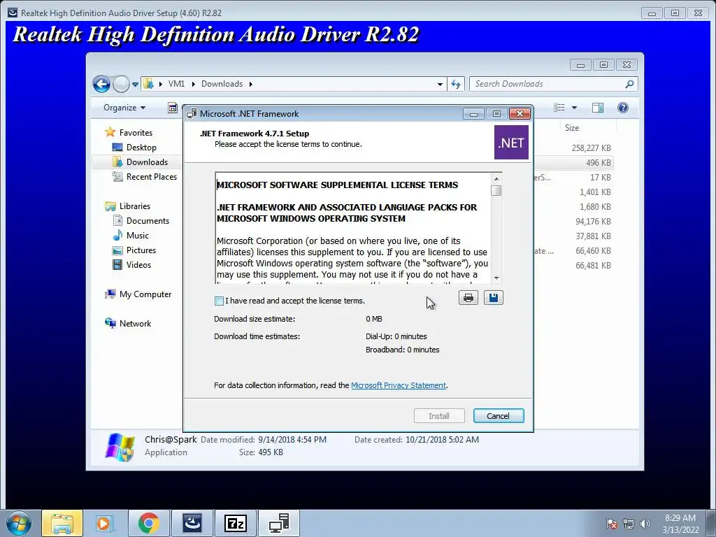Click the taskbar clock showing 8:29 AM
Screen dimensions: 716x537
pyautogui.click(x=680, y=524)
